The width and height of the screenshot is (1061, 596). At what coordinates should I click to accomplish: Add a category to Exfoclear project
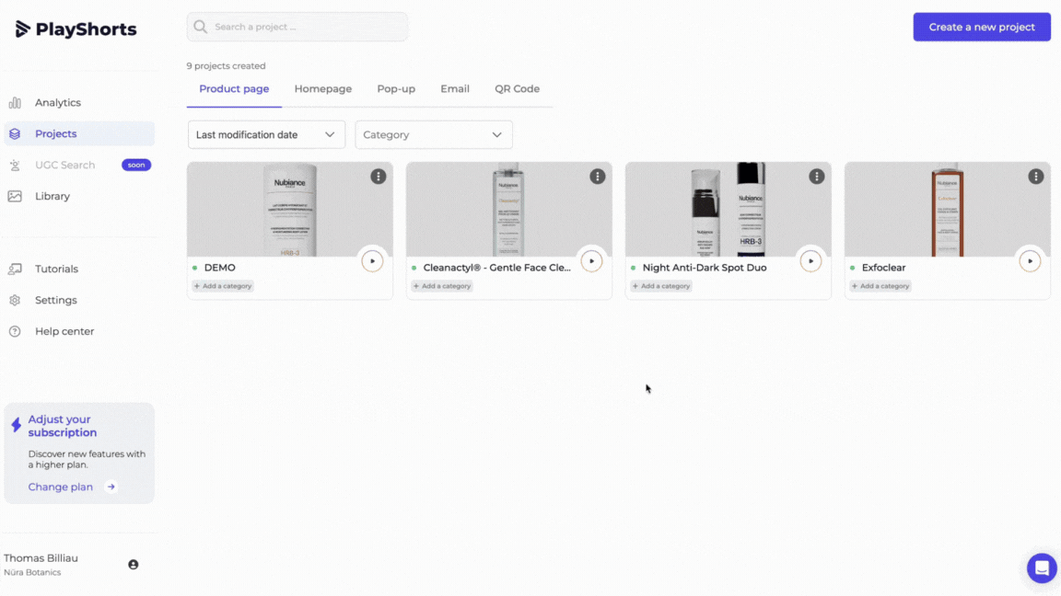tap(880, 286)
